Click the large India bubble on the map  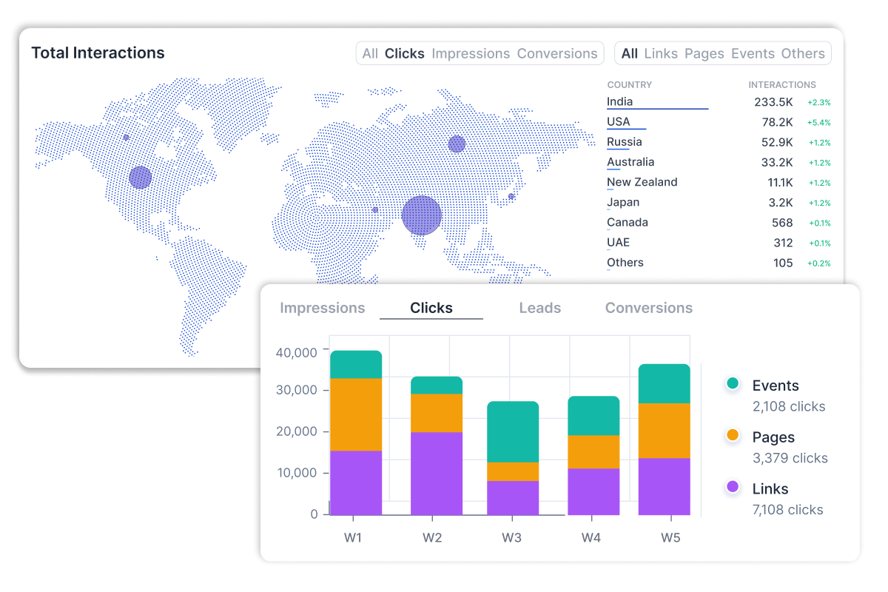point(422,215)
